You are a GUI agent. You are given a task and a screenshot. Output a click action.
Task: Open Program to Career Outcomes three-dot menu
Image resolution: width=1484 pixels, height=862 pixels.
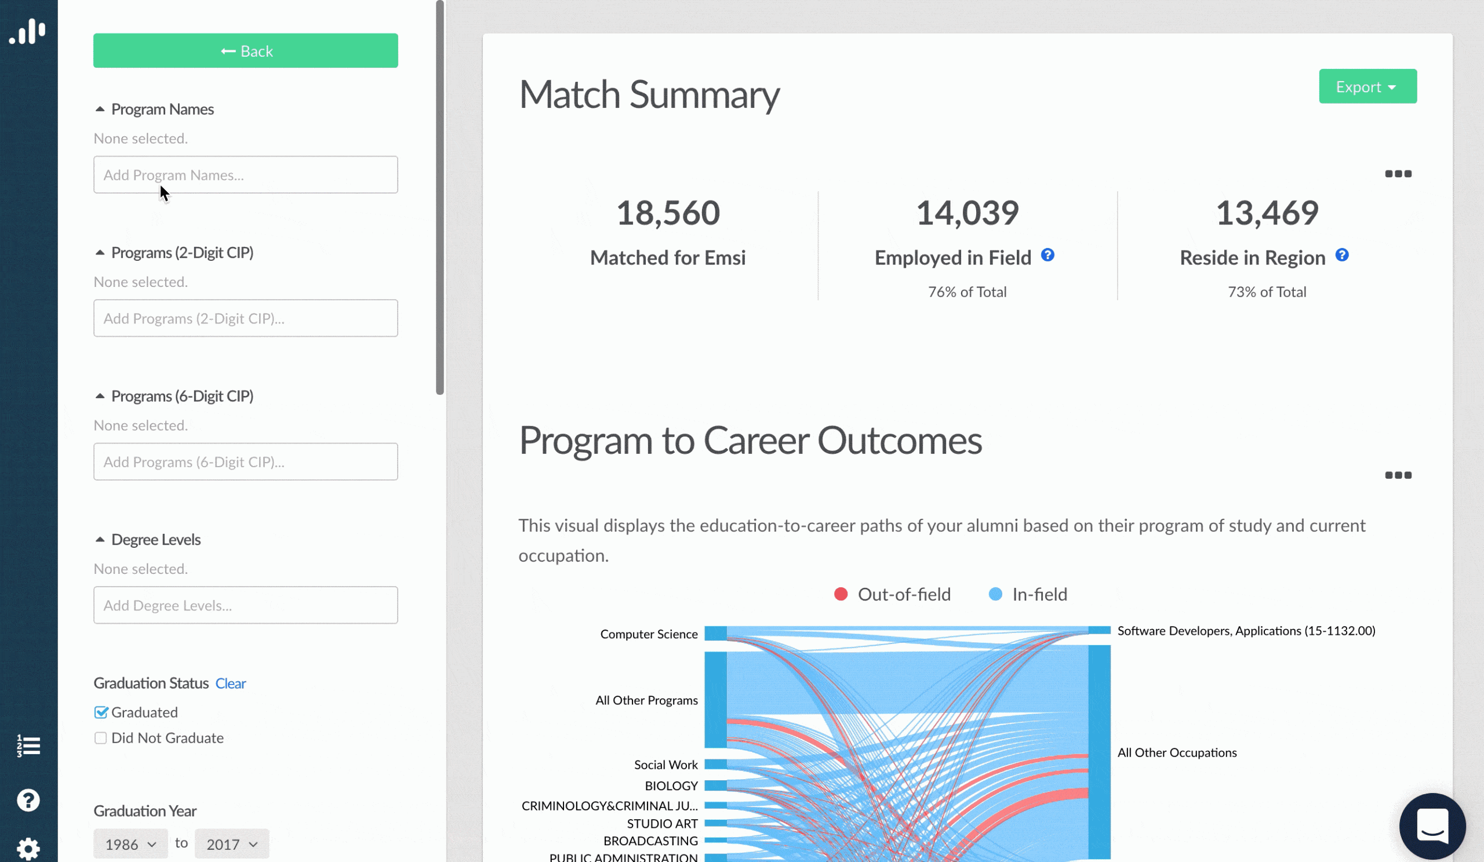(1398, 475)
